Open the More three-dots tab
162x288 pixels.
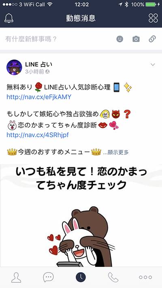point(145,277)
